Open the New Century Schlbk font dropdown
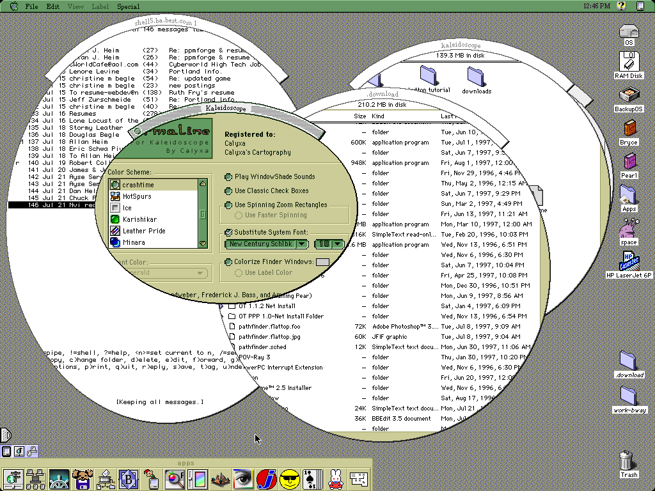Screen dimensions: 655x491 click(x=267, y=244)
